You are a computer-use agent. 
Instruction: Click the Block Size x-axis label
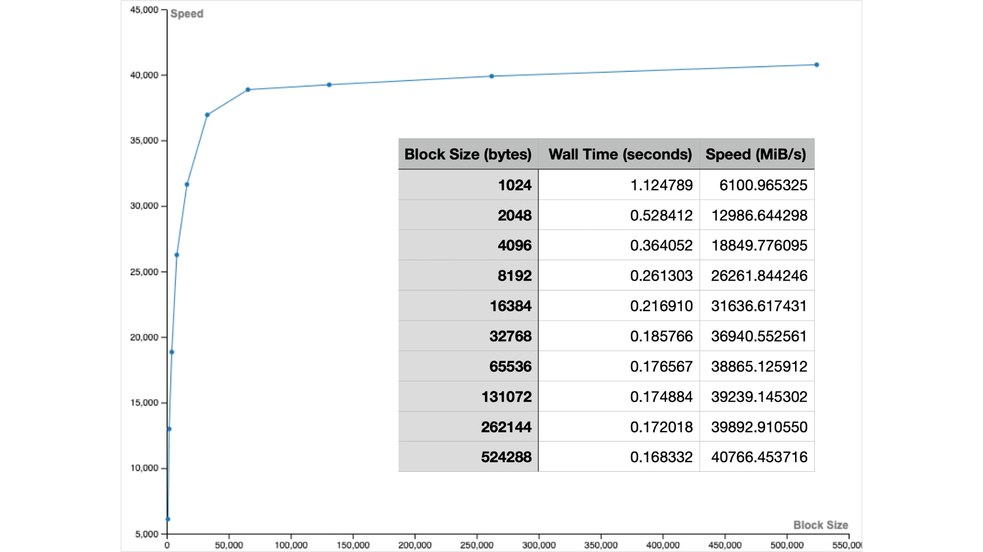click(x=820, y=525)
